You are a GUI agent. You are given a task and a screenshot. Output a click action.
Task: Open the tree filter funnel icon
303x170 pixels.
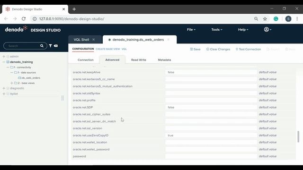point(51,46)
